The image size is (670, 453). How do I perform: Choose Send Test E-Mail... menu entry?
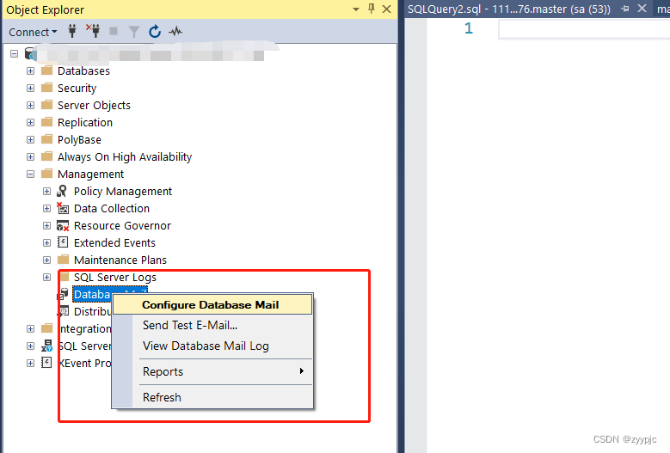point(212,325)
